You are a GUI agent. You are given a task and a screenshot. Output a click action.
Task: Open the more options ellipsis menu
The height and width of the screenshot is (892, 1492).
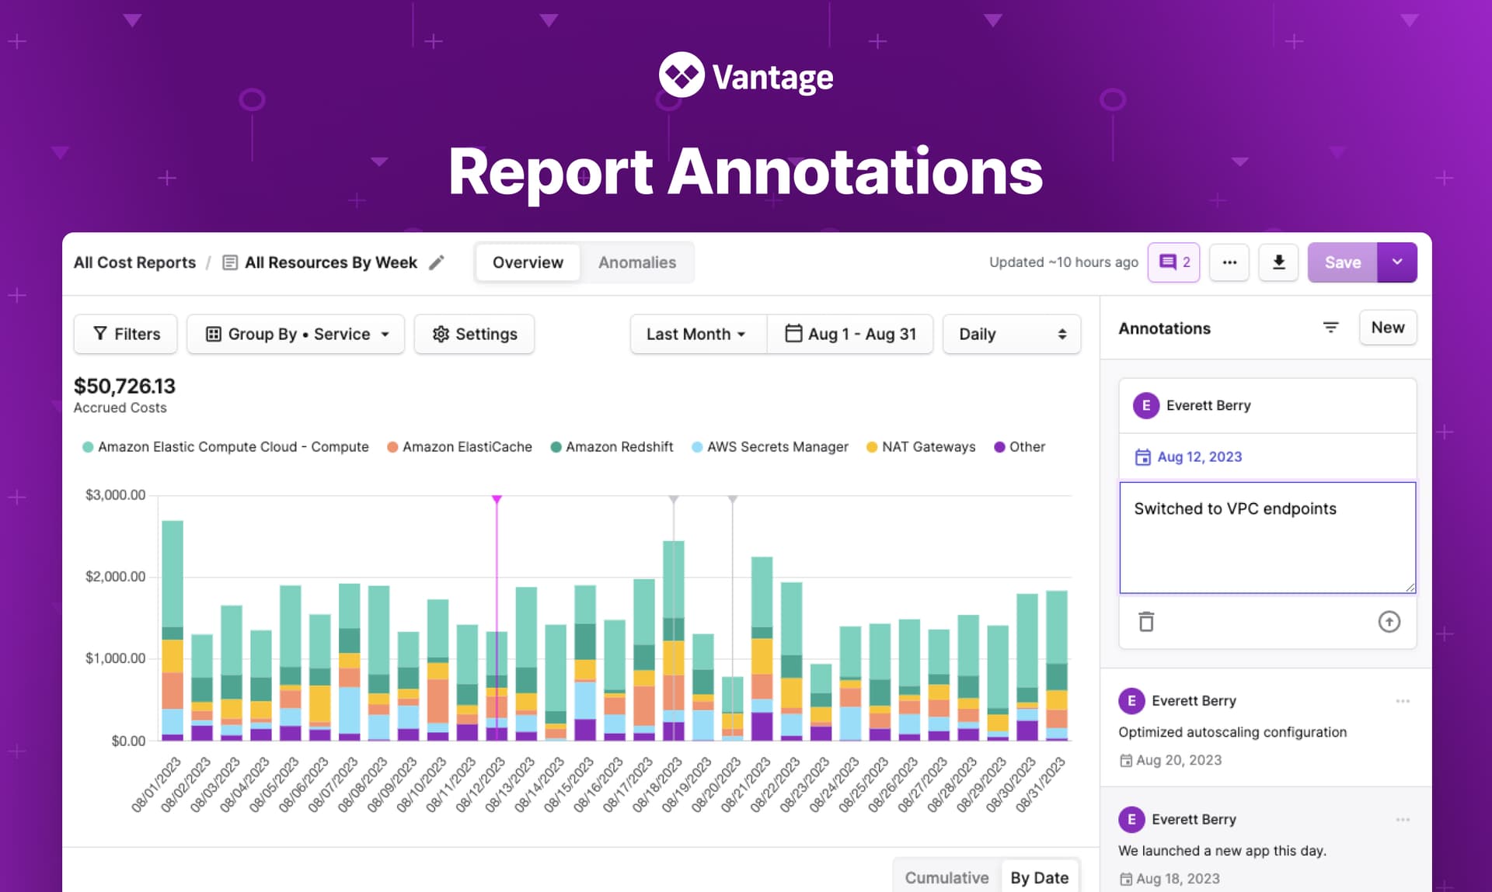tap(1229, 262)
